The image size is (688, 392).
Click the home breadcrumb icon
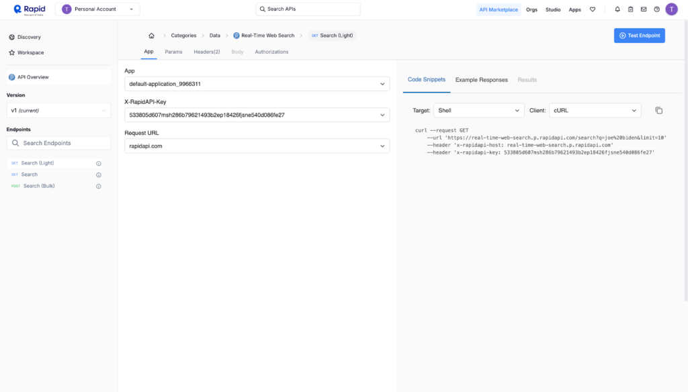(151, 36)
